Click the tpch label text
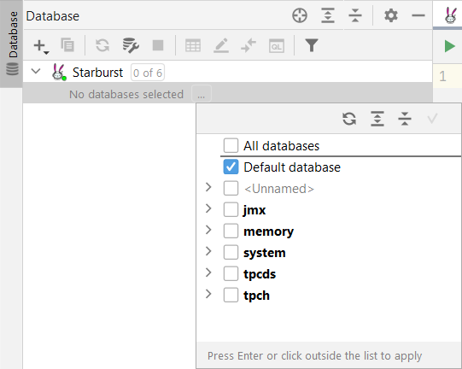Viewport: 462px width, 369px height. [257, 296]
